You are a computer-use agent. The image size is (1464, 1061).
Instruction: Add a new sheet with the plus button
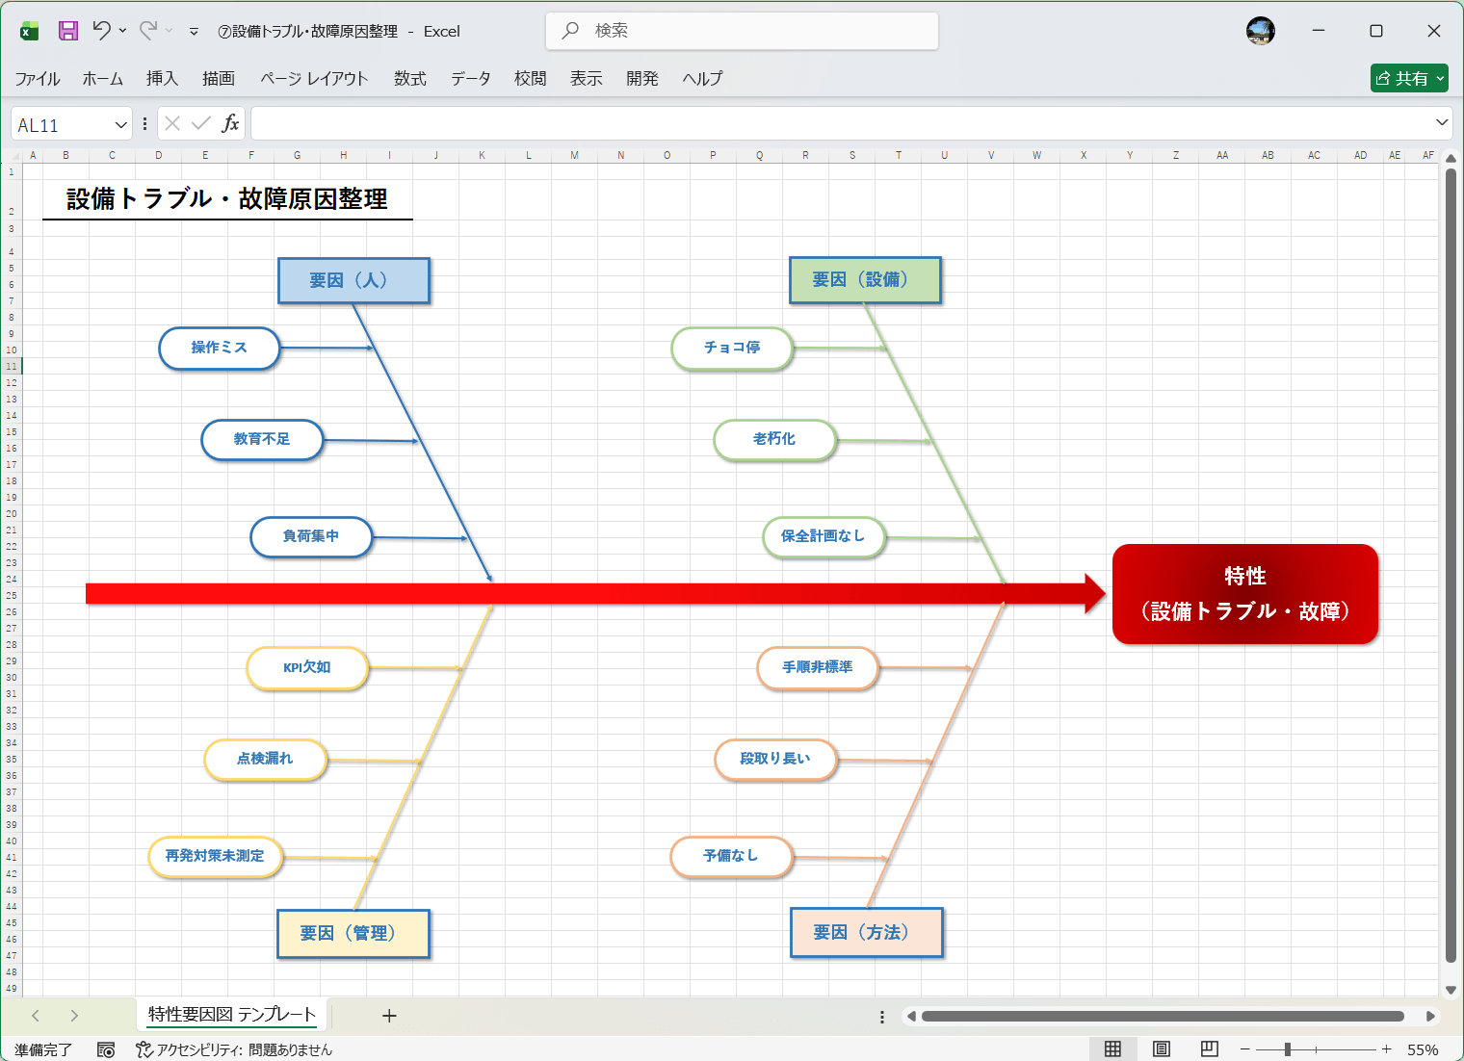389,1015
